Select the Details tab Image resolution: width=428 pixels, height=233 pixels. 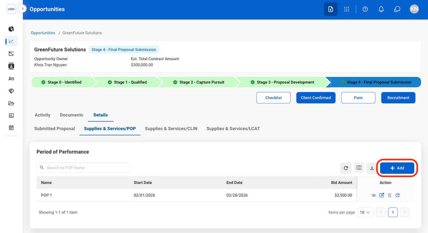coord(101,115)
